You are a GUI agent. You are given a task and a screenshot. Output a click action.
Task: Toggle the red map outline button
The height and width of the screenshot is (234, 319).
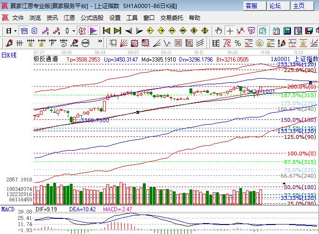82,31
